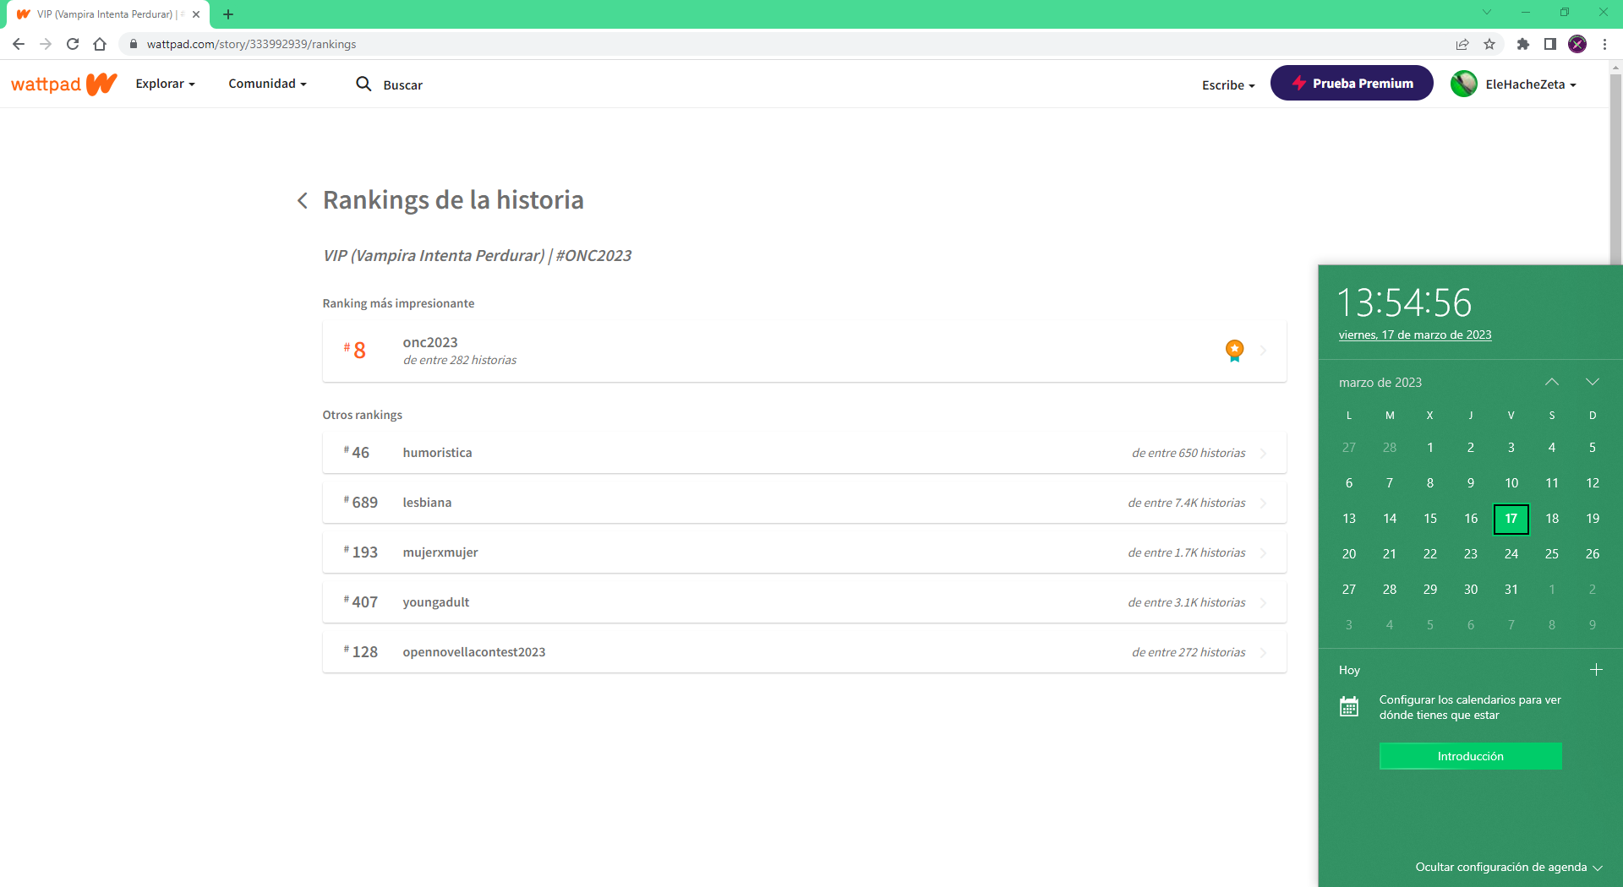Viewport: 1623px width, 887px height.
Task: Select day 17 in the calendar
Action: coord(1511,519)
